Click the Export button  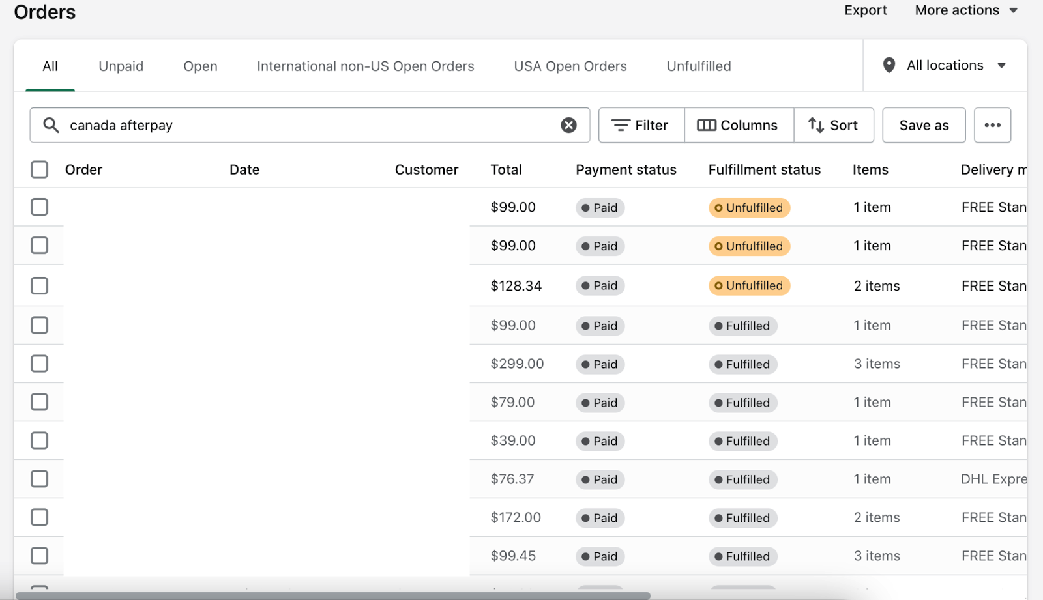point(866,10)
